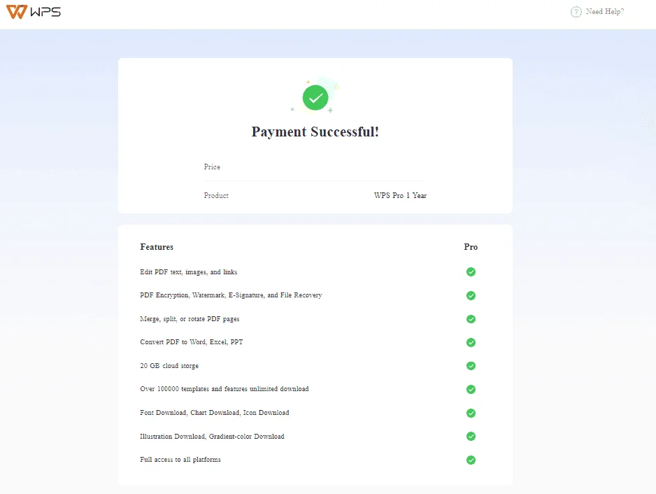Click the checkmark for Edit PDF text row
Image resolution: width=656 pixels, height=494 pixels.
click(x=471, y=272)
